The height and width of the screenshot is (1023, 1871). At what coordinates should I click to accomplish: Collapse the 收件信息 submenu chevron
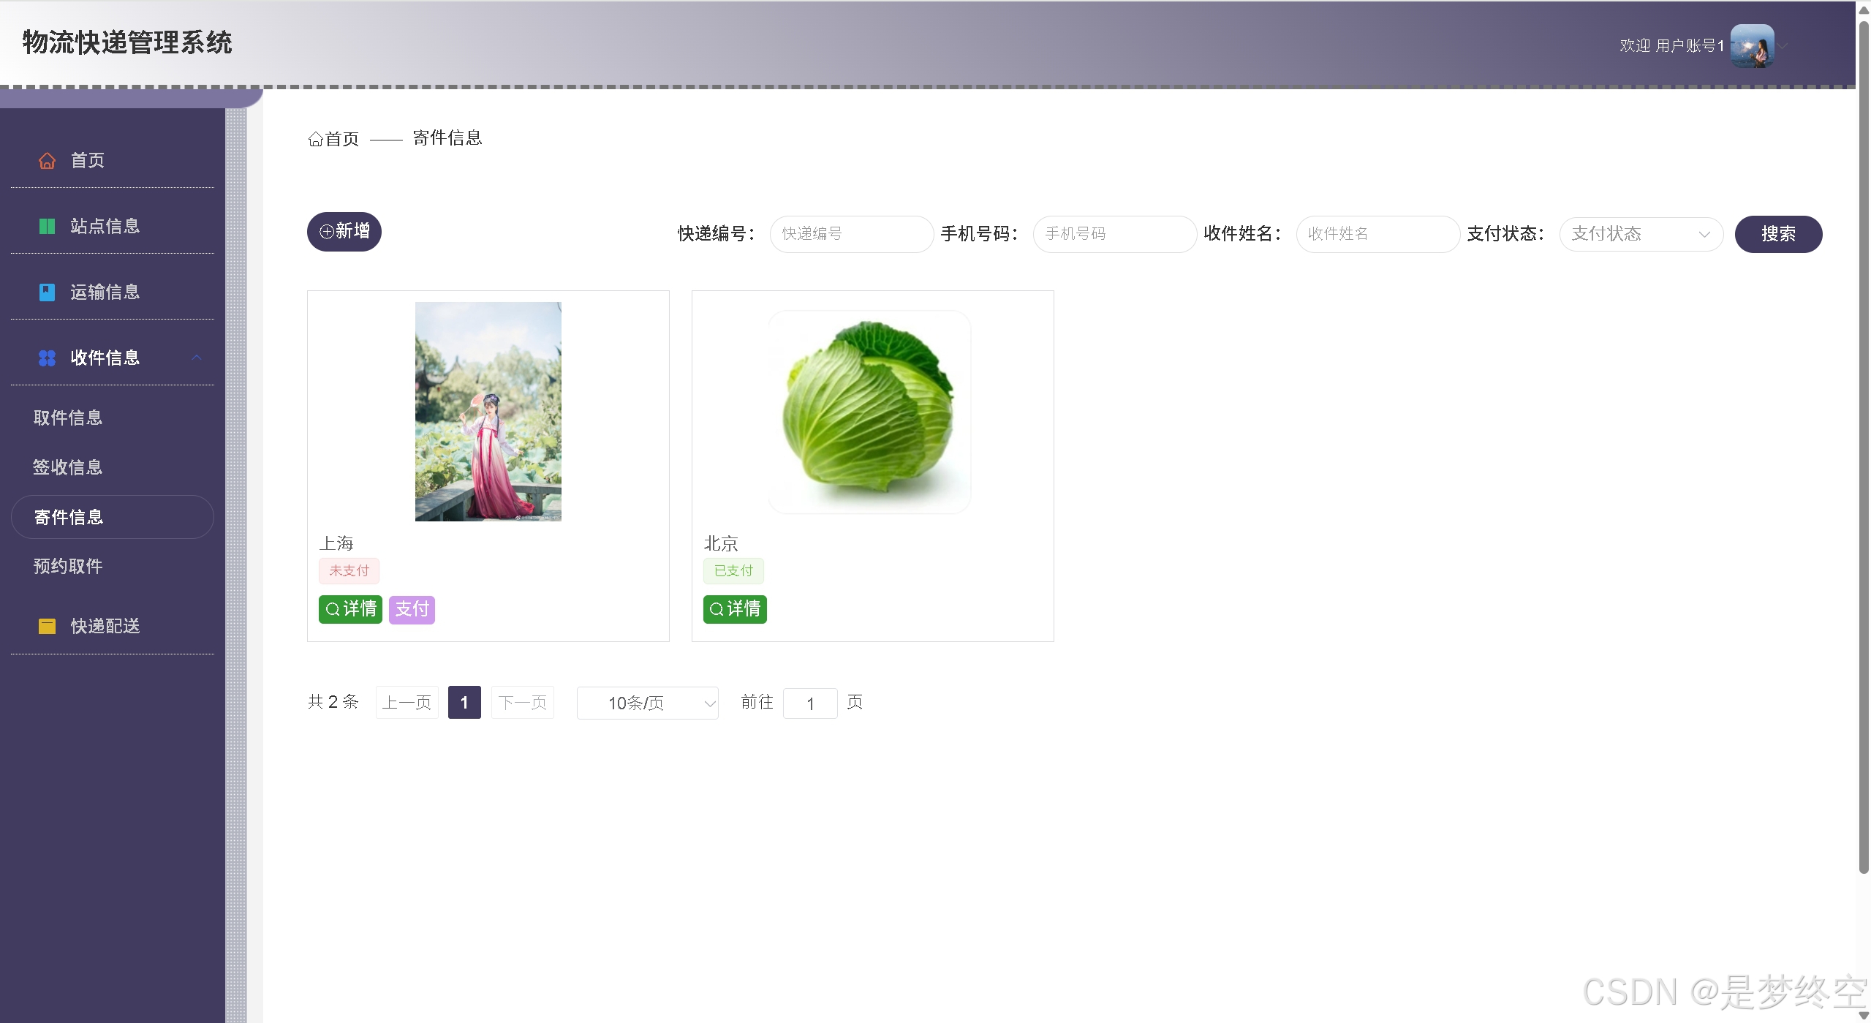coord(196,358)
